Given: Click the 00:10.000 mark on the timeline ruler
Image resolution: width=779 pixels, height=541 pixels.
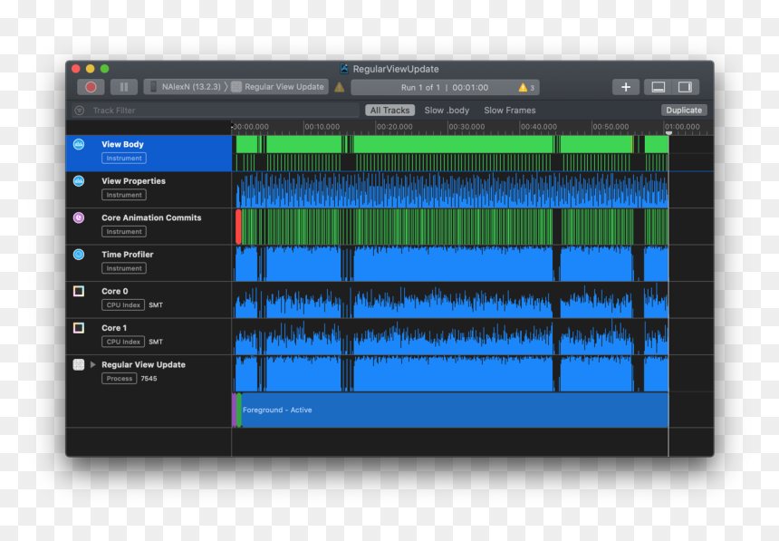Looking at the screenshot, I should pyautogui.click(x=322, y=127).
